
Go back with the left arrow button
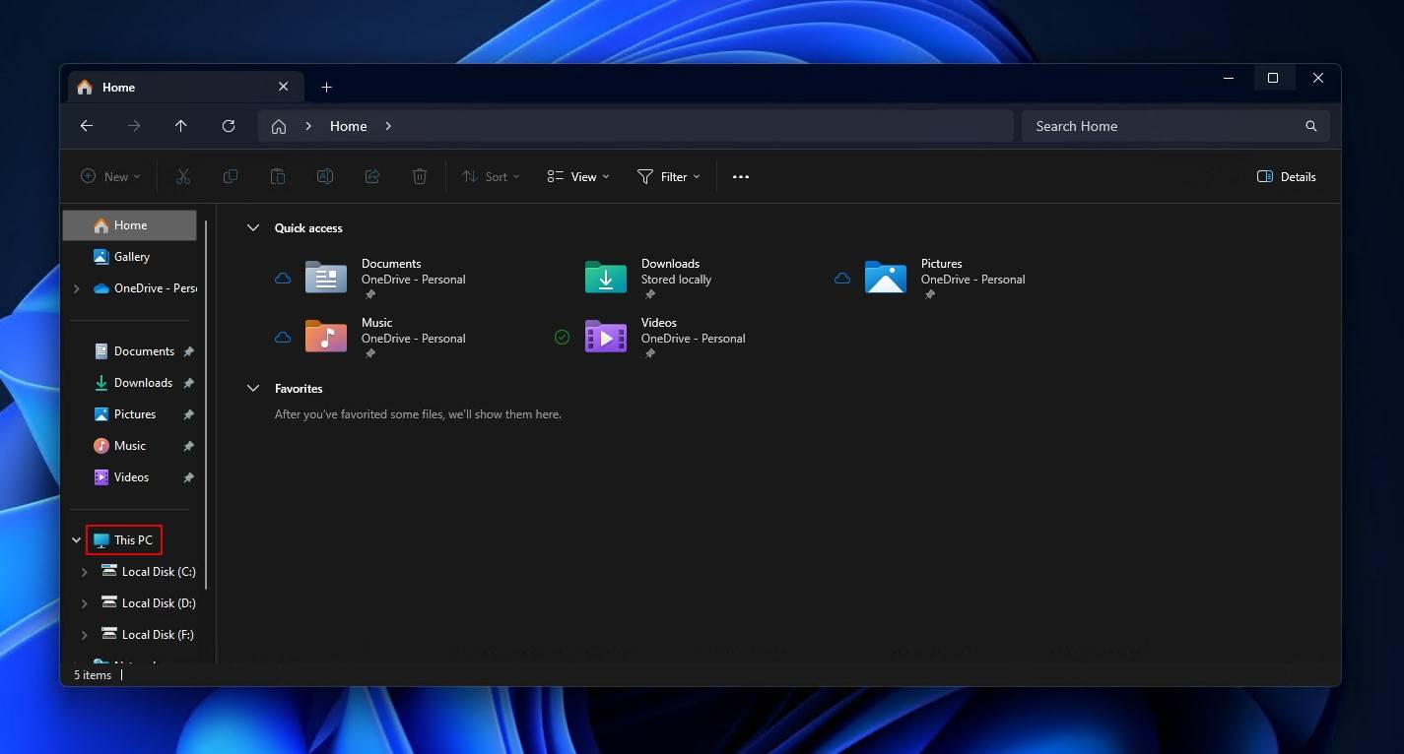87,126
